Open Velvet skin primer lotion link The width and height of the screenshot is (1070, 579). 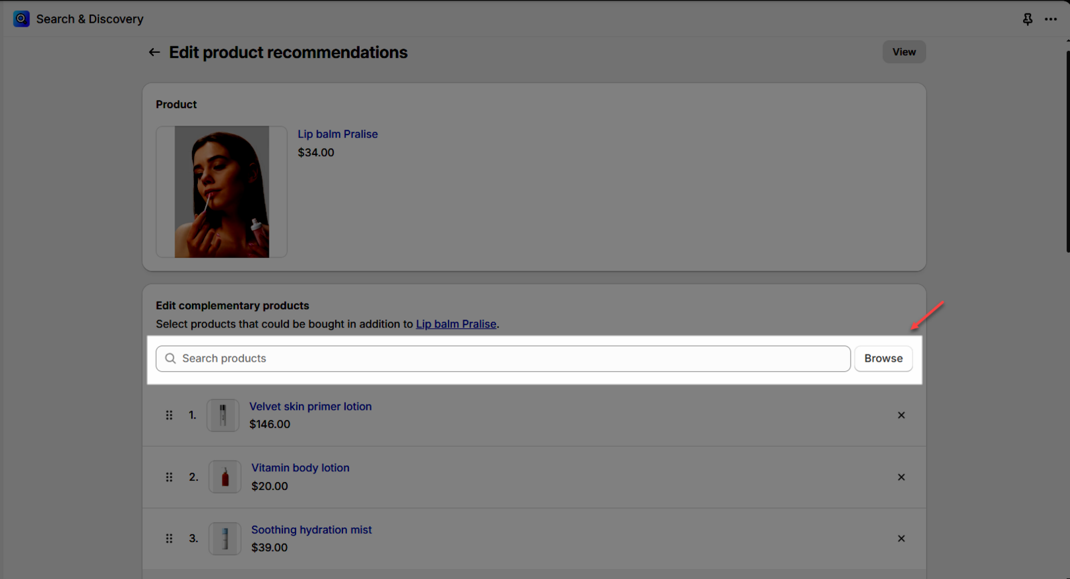click(x=310, y=407)
